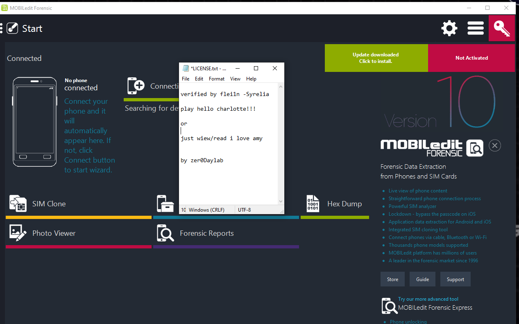Click the Not Activated red banner
Screen dimensions: 519x324
tap(471, 58)
